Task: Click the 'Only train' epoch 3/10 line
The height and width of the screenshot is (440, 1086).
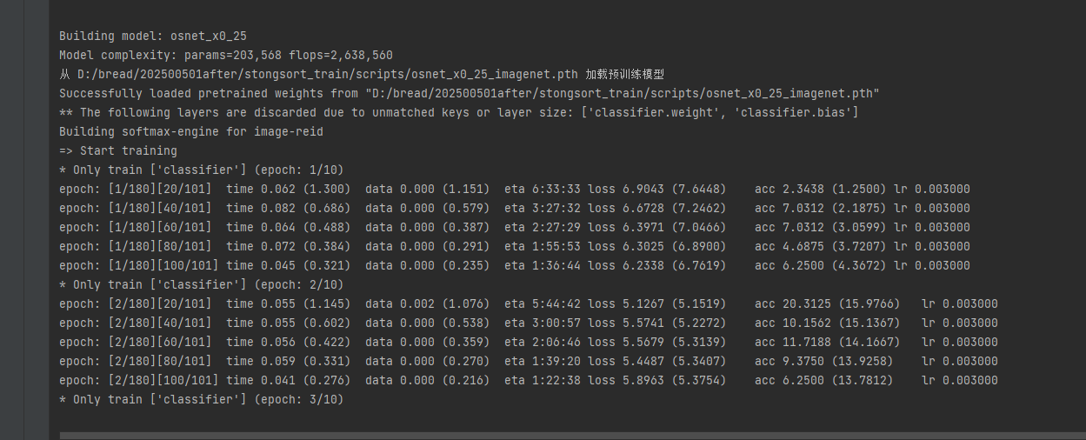Action: pos(201,400)
